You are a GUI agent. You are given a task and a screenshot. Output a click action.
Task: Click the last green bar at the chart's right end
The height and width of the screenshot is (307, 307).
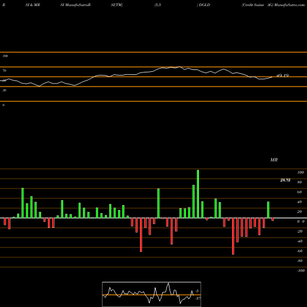[x=268, y=210]
